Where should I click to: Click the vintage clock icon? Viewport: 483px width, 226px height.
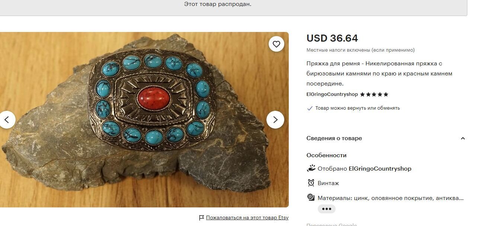[311, 183]
